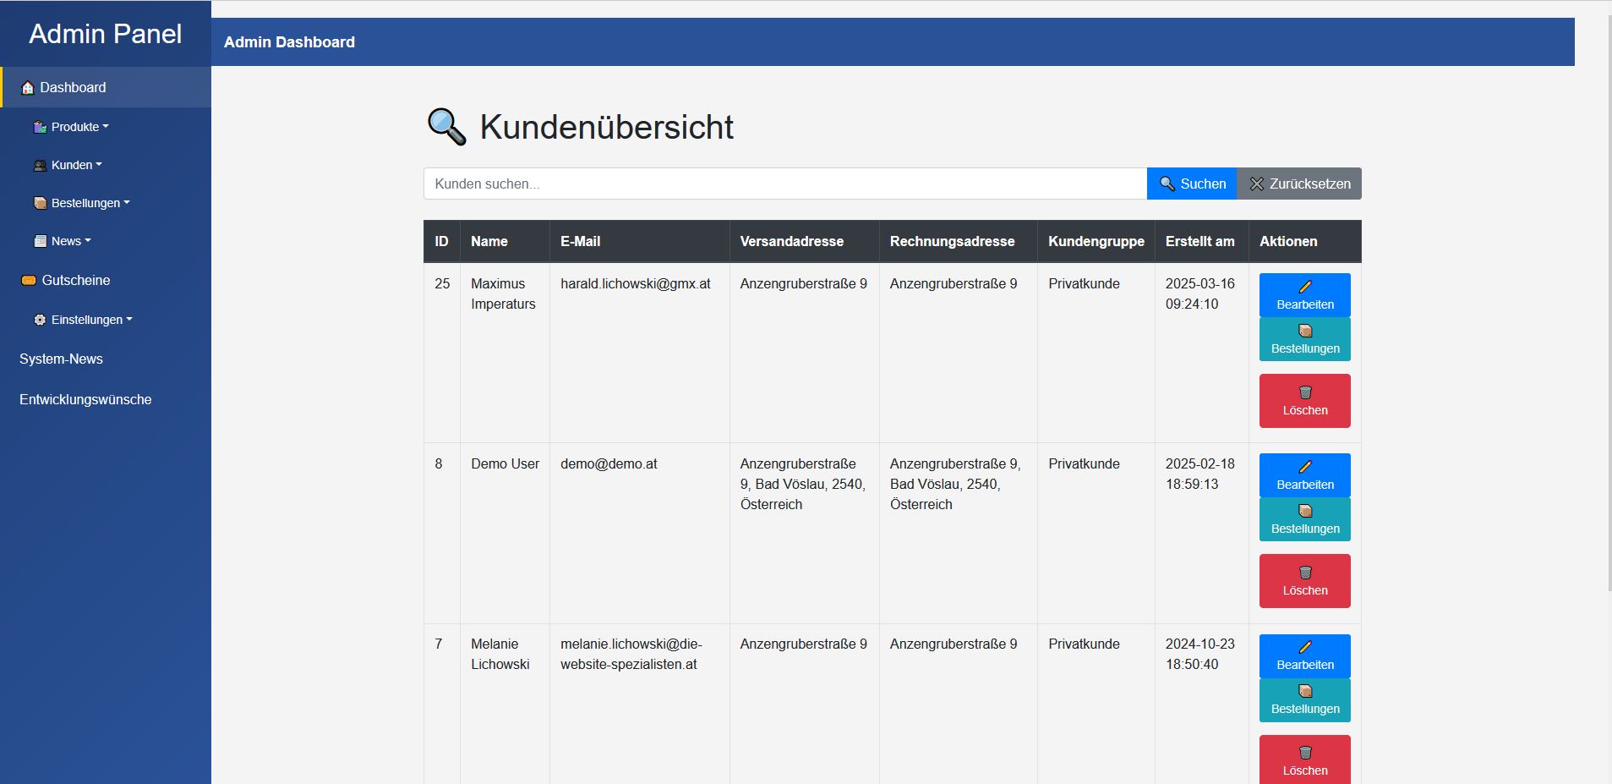Open the News dropdown menu
Viewport: 1612px width, 784px height.
pyautogui.click(x=70, y=241)
